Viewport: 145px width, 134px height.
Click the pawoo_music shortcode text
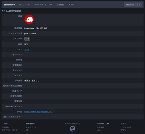[x=30, y=33]
